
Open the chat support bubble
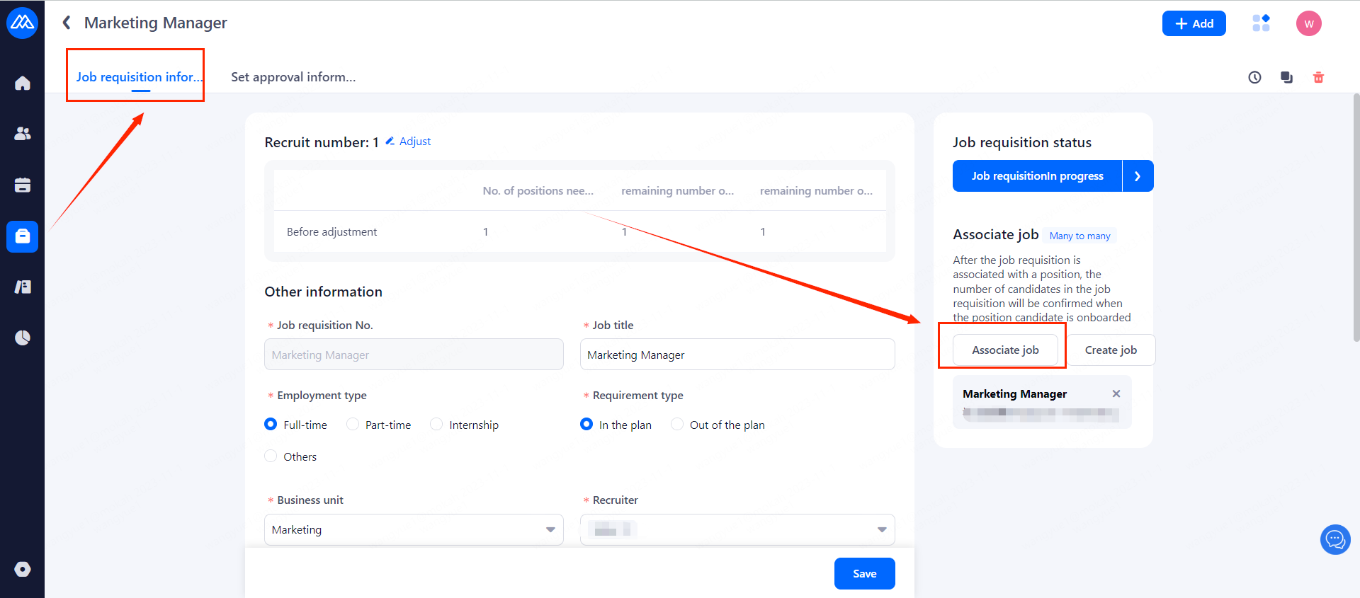(1335, 540)
